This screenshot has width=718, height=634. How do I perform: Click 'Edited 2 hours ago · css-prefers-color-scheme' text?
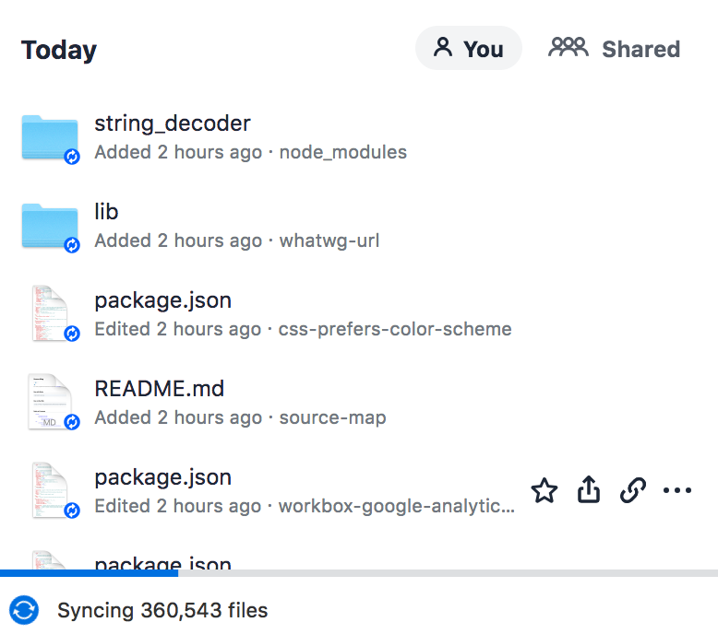[x=303, y=329]
